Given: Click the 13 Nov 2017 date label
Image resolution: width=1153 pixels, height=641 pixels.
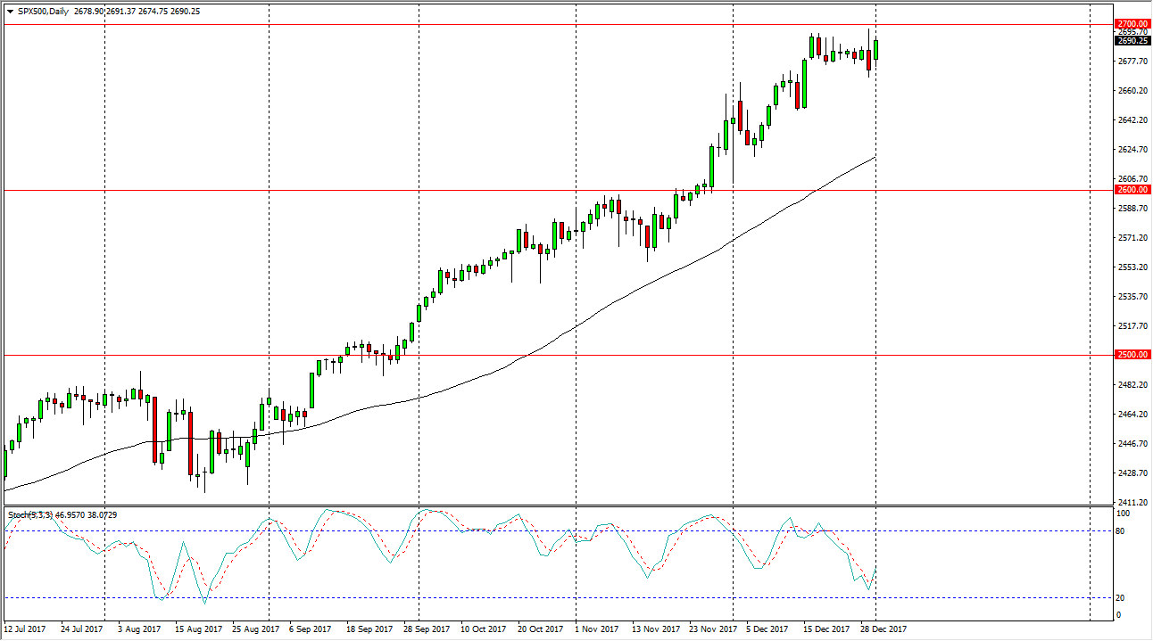Looking at the screenshot, I should 654,629.
